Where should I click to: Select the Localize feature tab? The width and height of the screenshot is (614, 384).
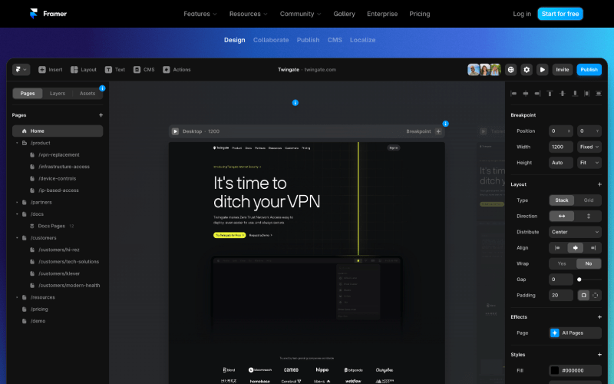click(x=362, y=40)
